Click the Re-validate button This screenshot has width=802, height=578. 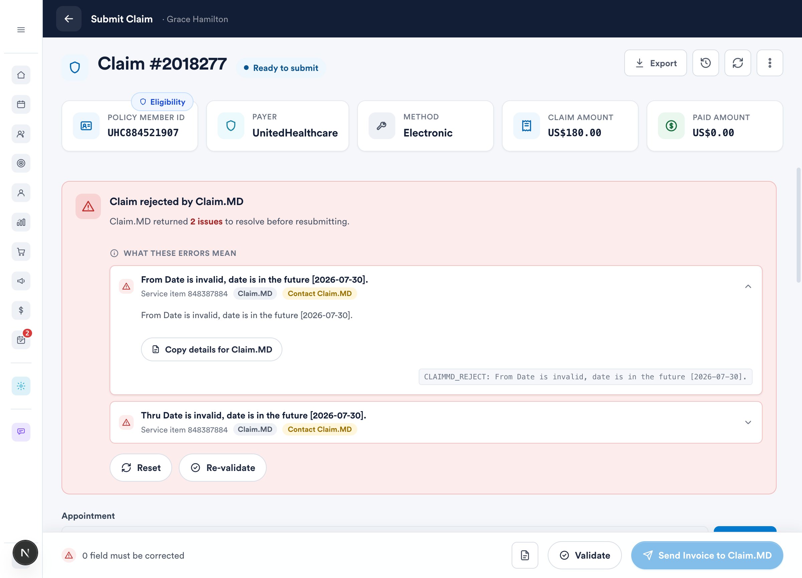tap(223, 468)
